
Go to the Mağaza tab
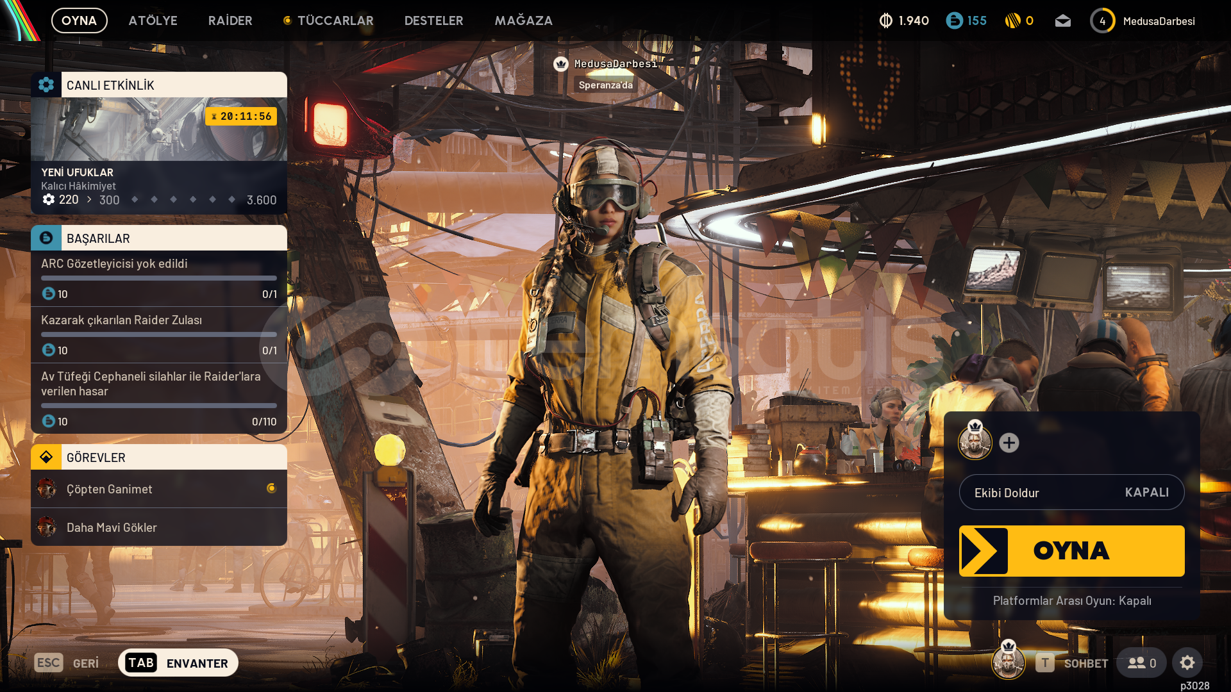[x=523, y=21]
